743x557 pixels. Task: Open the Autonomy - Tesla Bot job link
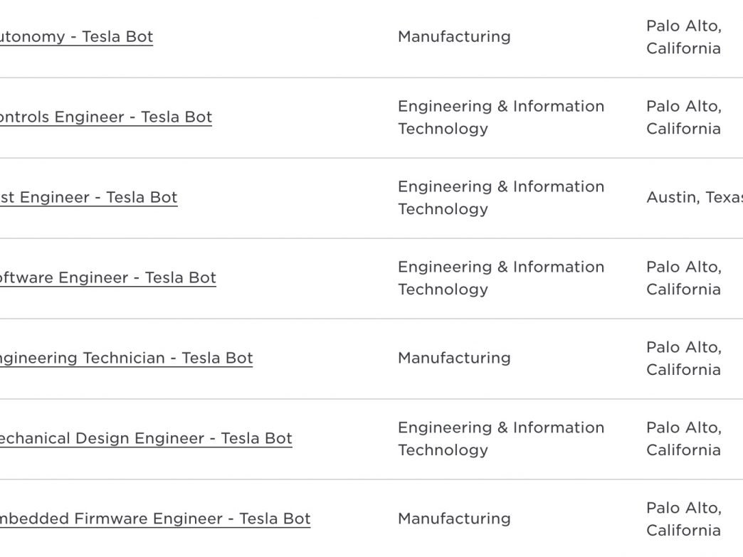76,37
